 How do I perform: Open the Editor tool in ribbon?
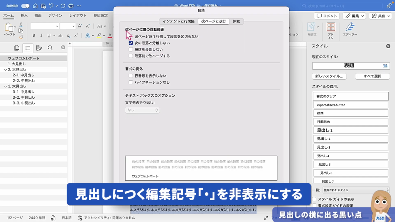pos(349,29)
